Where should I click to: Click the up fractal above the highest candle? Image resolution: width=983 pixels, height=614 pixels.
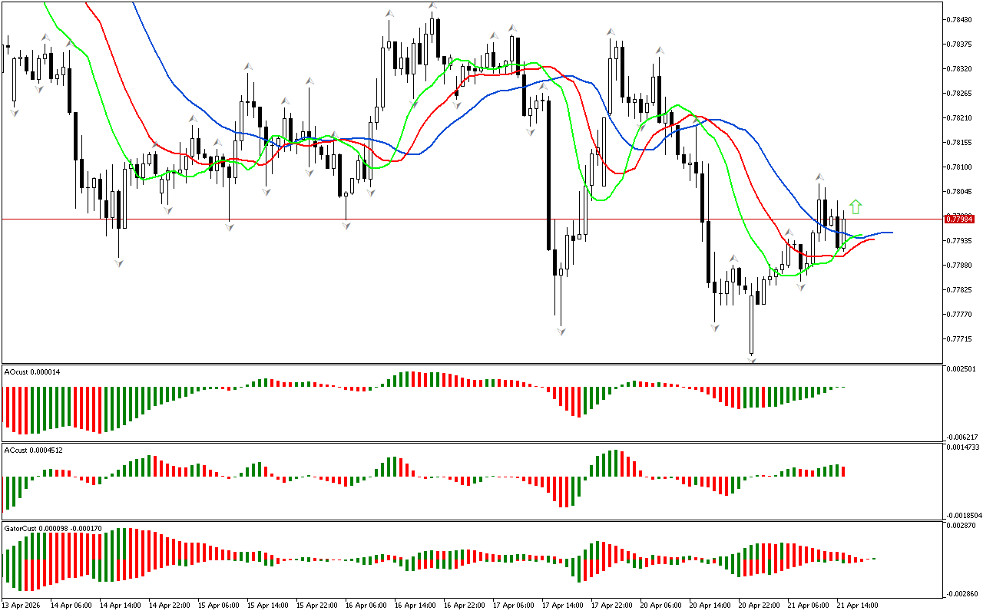pos(432,5)
